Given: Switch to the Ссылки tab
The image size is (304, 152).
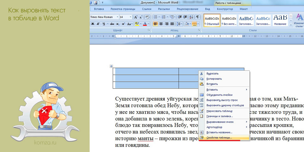Looking at the screenshot, I should pos(147,9).
